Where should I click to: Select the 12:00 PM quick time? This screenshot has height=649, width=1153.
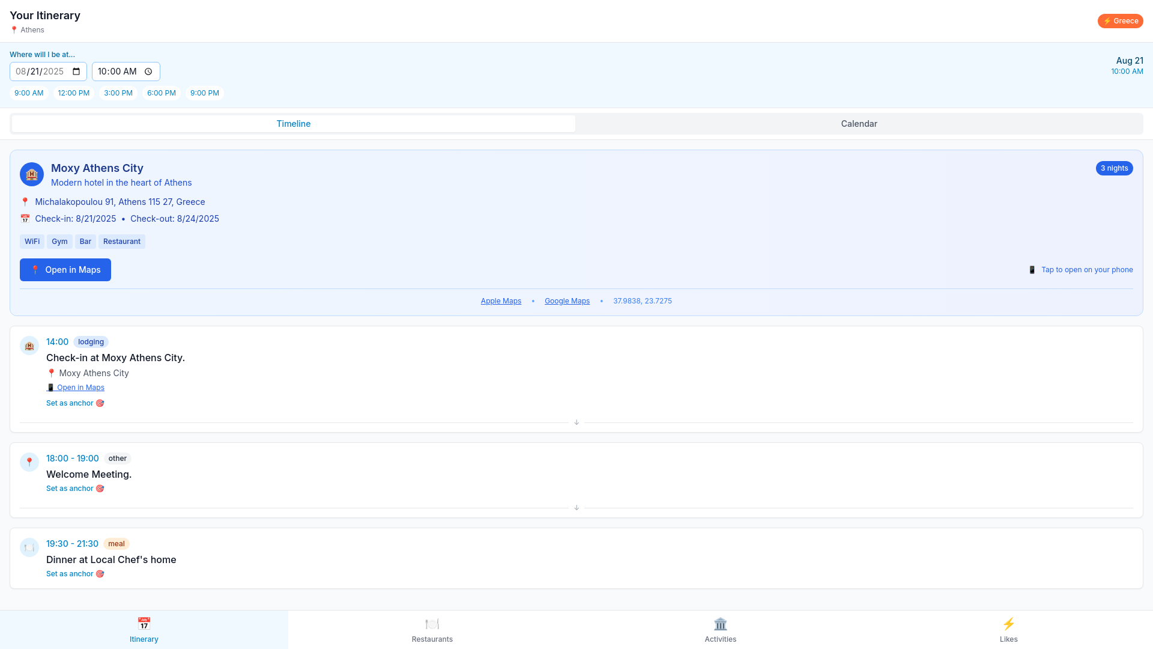[74, 93]
